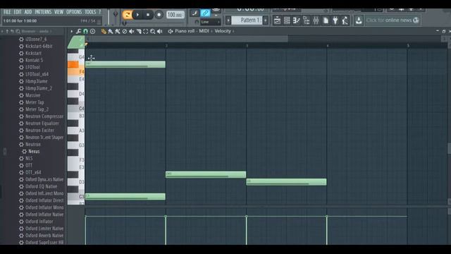451x254 pixels.
Task: Click the G4 piano key
Action: point(76,57)
